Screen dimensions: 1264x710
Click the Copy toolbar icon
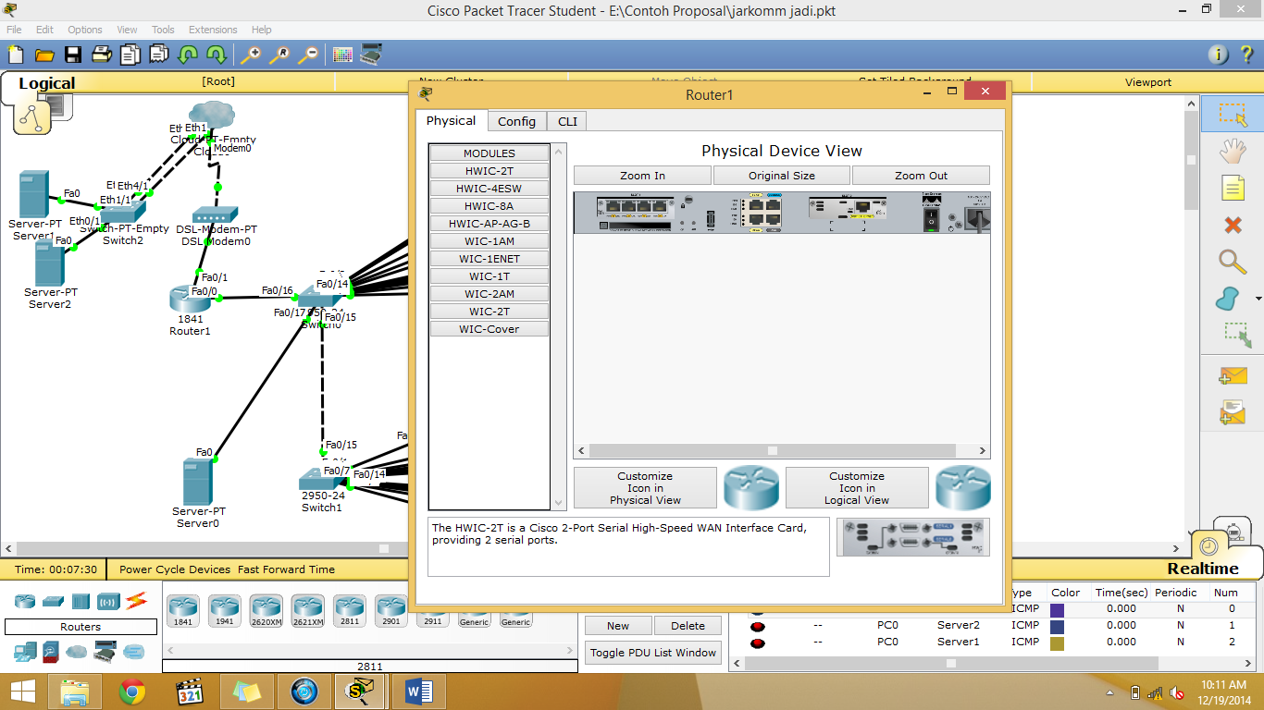[x=130, y=55]
